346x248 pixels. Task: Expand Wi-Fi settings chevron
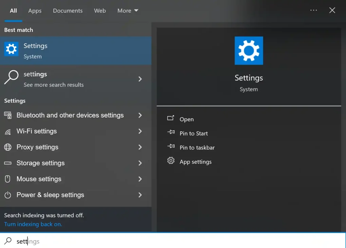click(x=140, y=131)
